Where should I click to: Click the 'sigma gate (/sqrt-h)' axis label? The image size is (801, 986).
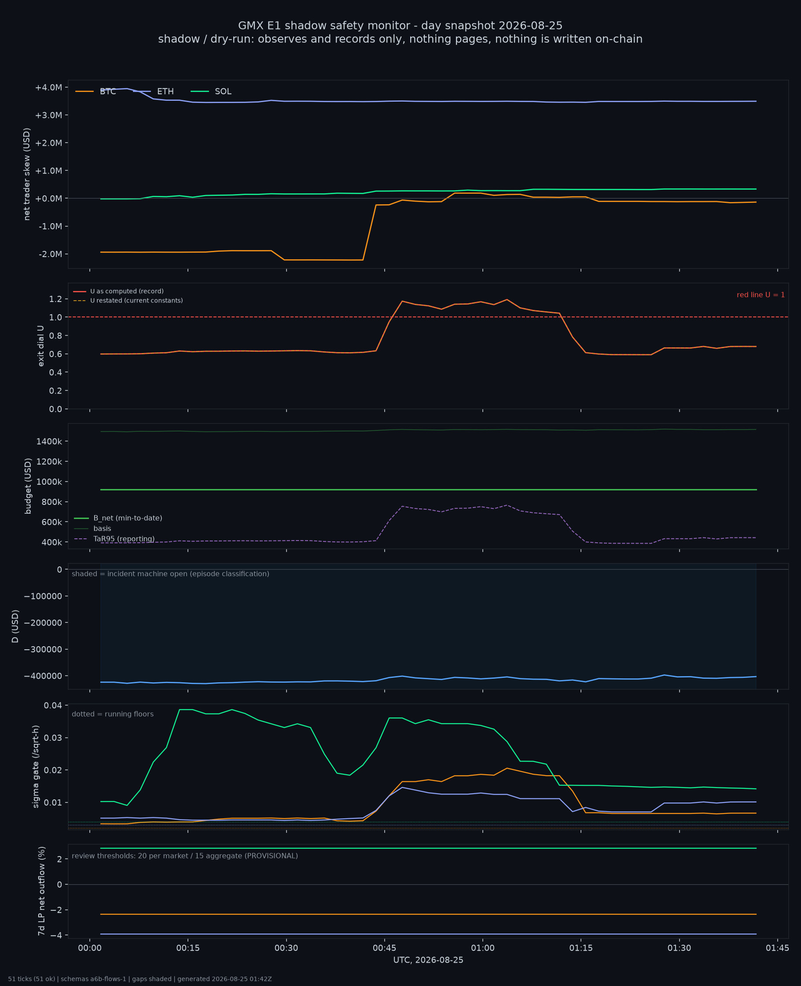(36, 766)
